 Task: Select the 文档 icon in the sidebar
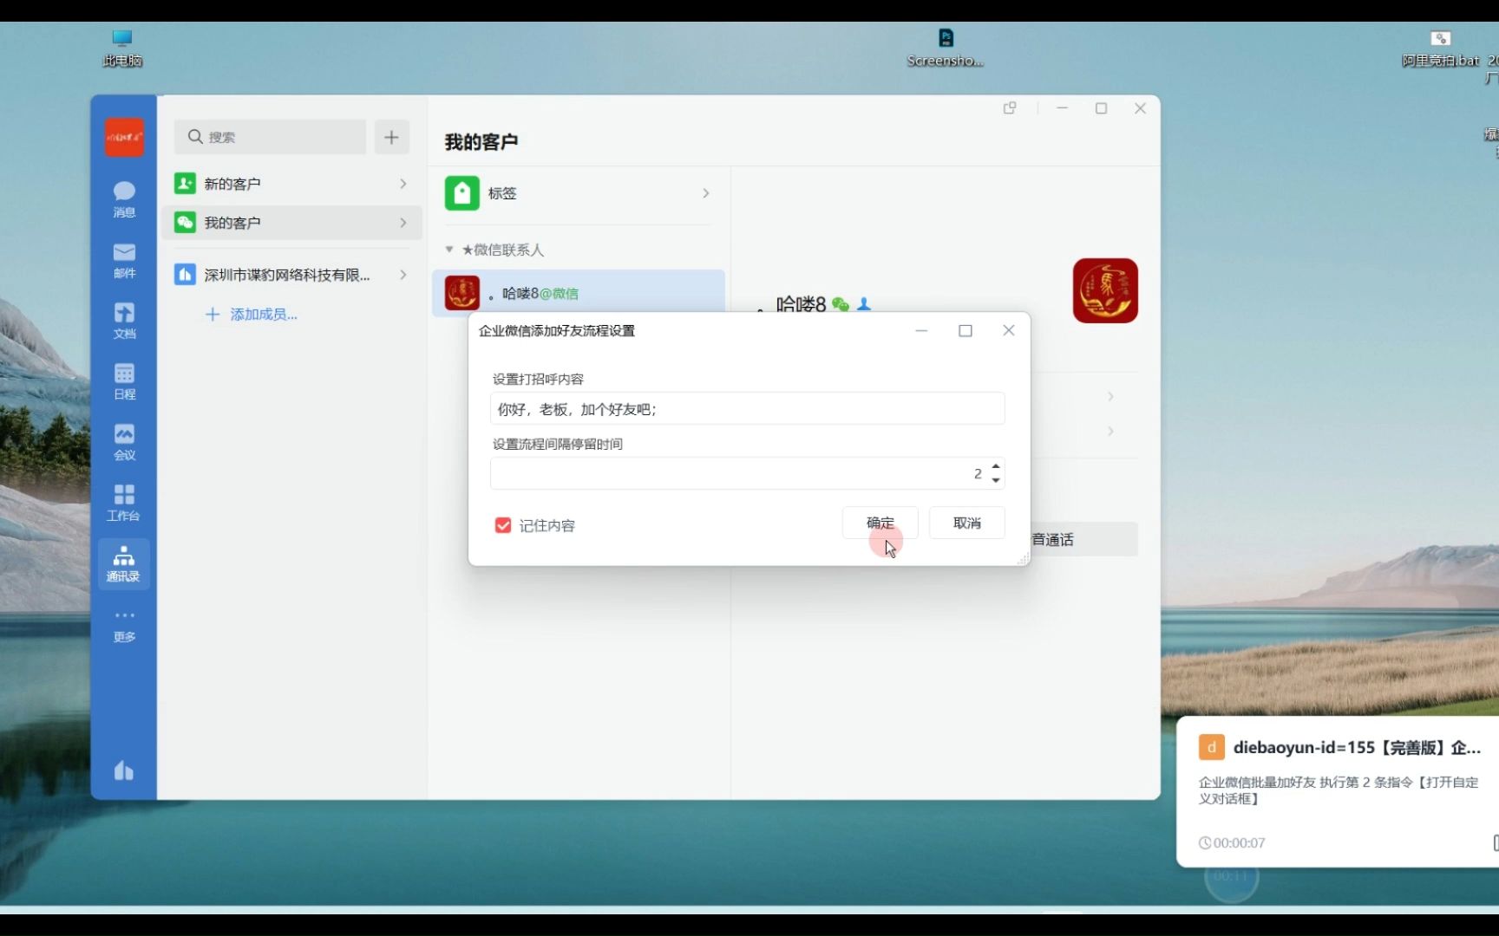click(x=124, y=321)
